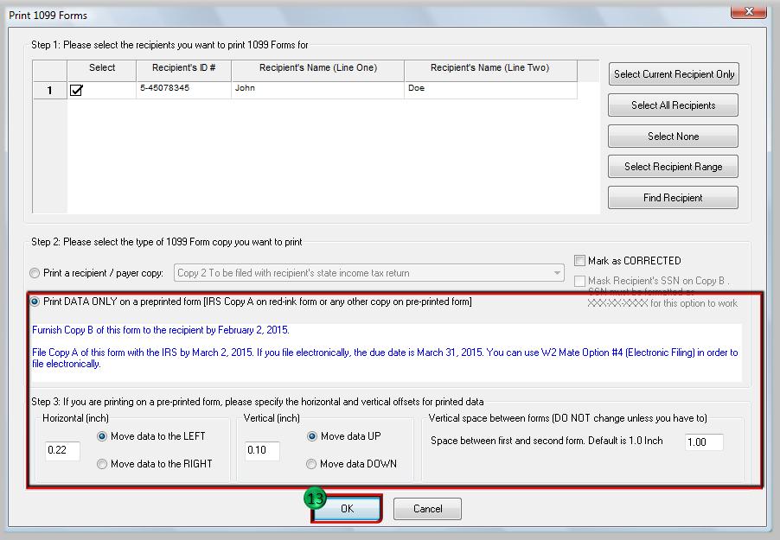Click Select All Recipients button

673,105
